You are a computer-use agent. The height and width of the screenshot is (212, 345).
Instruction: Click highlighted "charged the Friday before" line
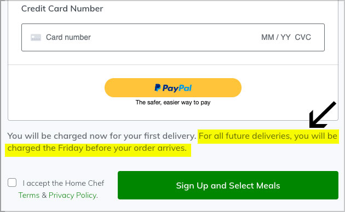tap(97, 149)
